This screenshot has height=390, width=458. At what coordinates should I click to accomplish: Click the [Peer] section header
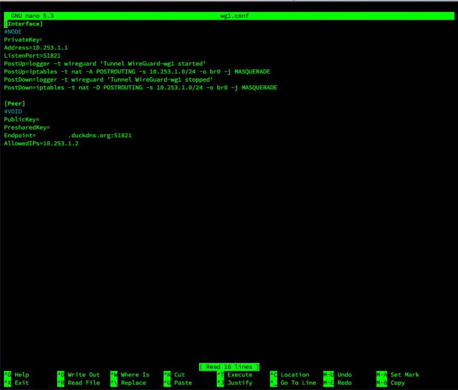[x=15, y=103]
